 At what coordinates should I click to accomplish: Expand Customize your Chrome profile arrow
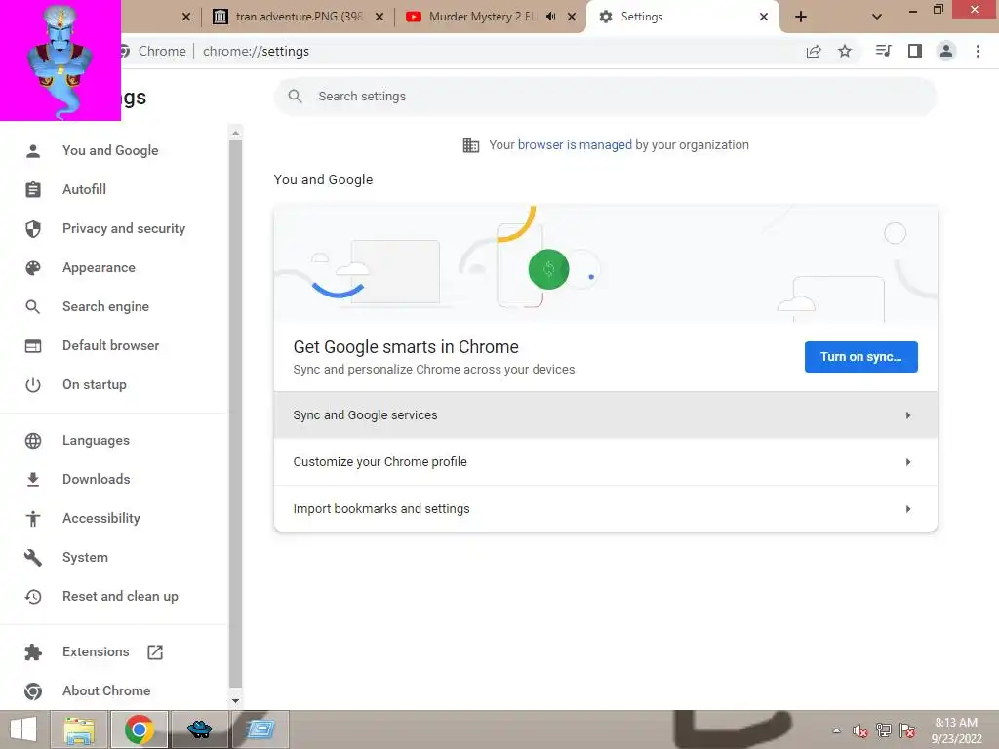(908, 461)
